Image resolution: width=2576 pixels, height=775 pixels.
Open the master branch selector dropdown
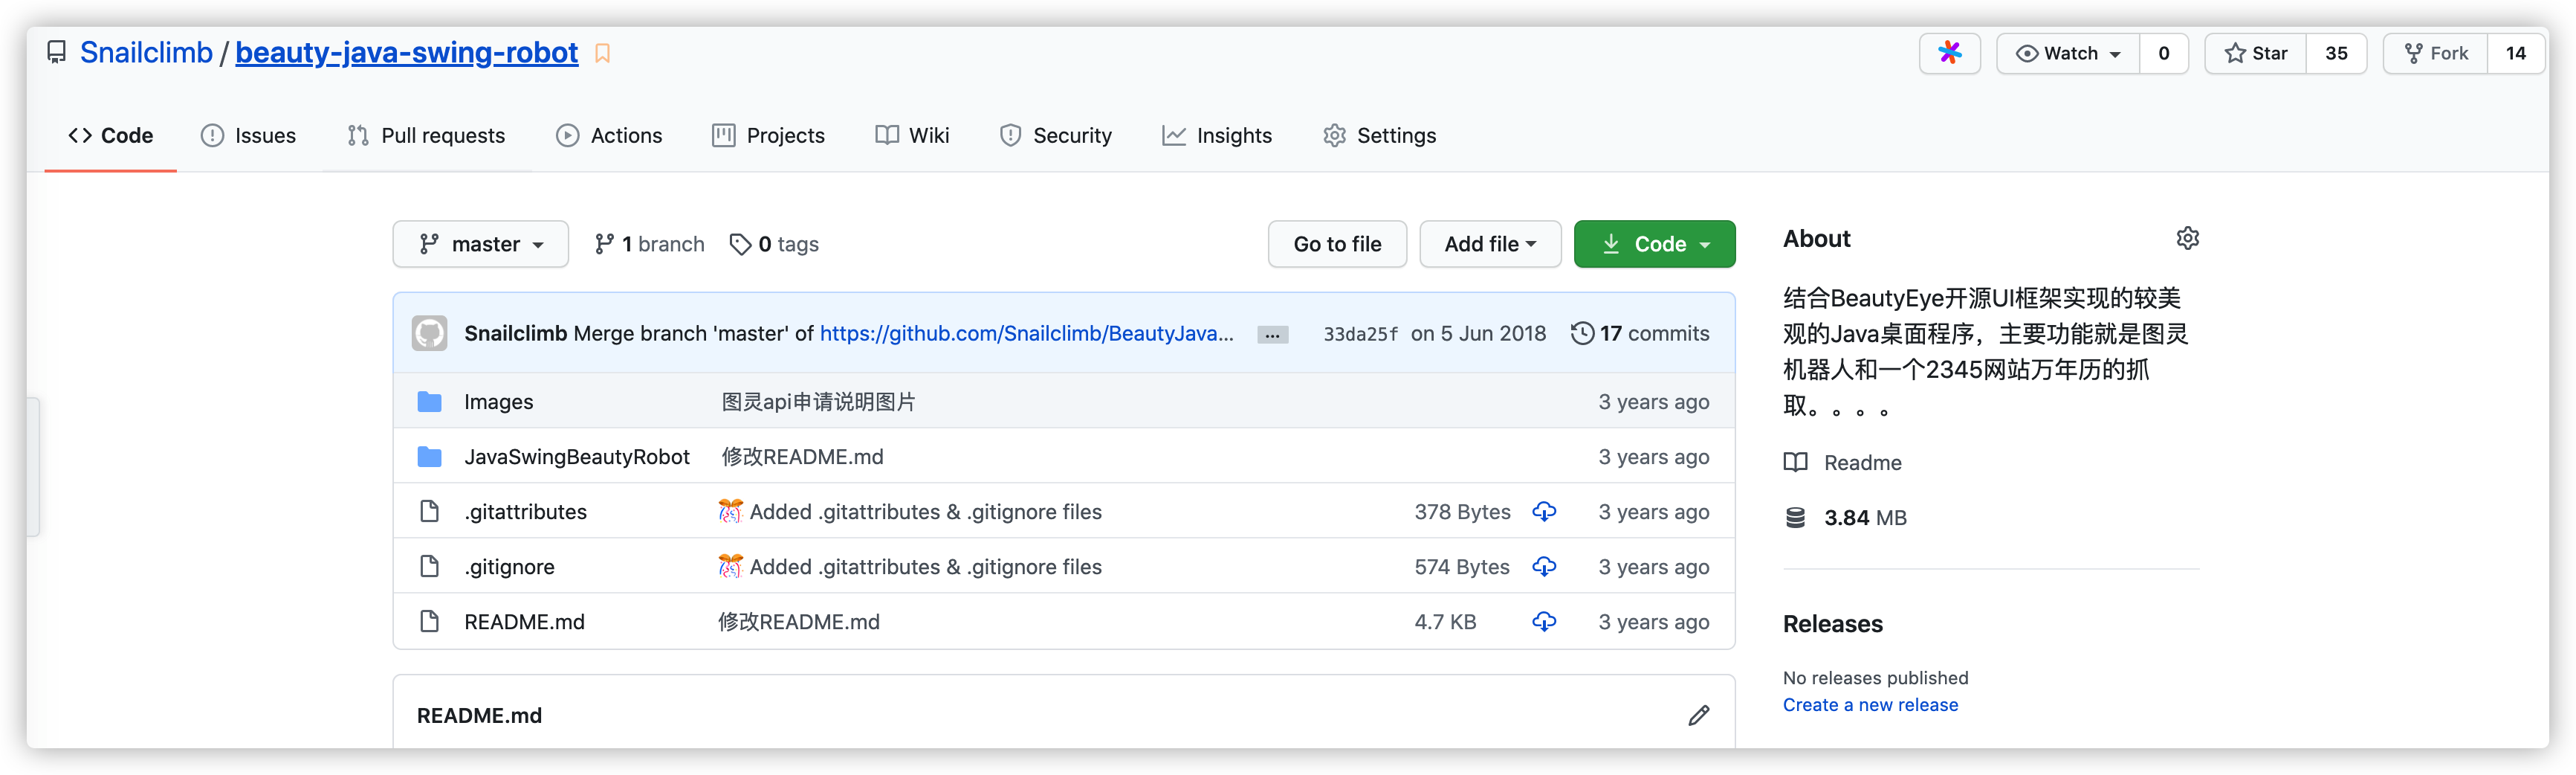click(x=481, y=244)
